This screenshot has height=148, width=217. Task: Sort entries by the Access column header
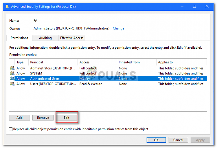click(x=97, y=62)
